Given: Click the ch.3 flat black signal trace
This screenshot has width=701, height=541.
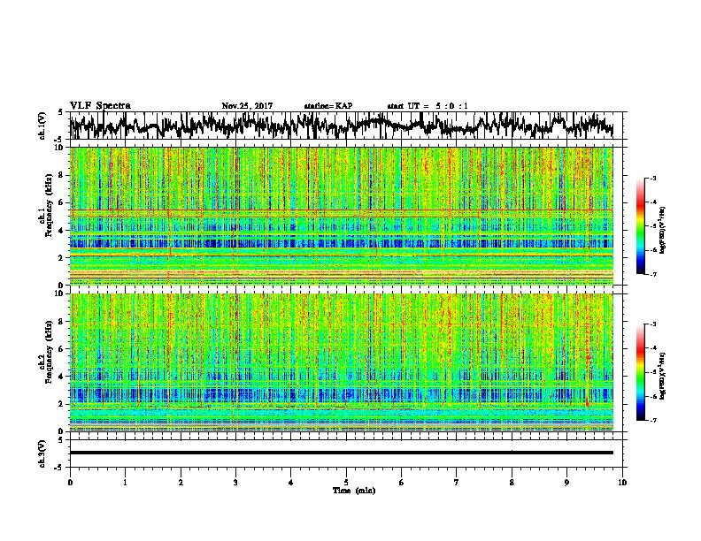Looking at the screenshot, I should point(342,453).
